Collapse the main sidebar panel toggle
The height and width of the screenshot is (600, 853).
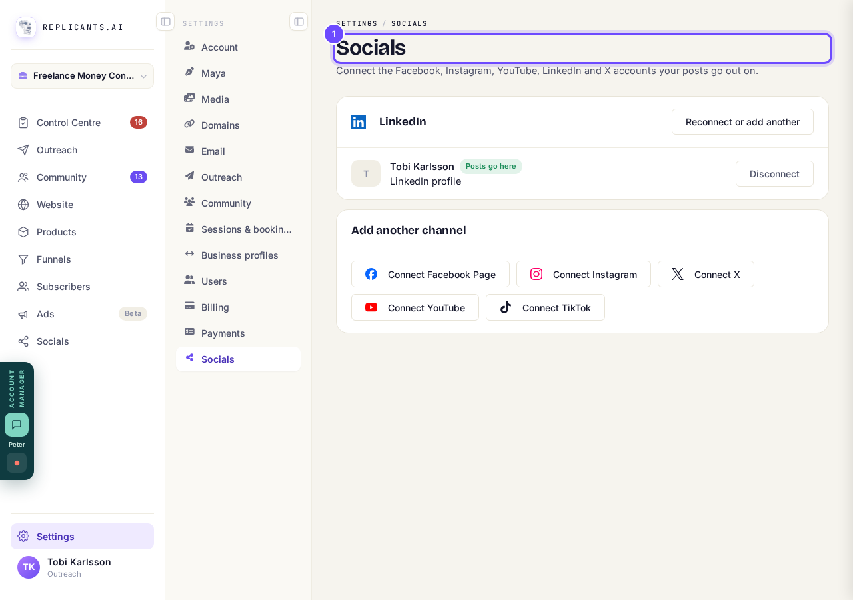point(165,21)
